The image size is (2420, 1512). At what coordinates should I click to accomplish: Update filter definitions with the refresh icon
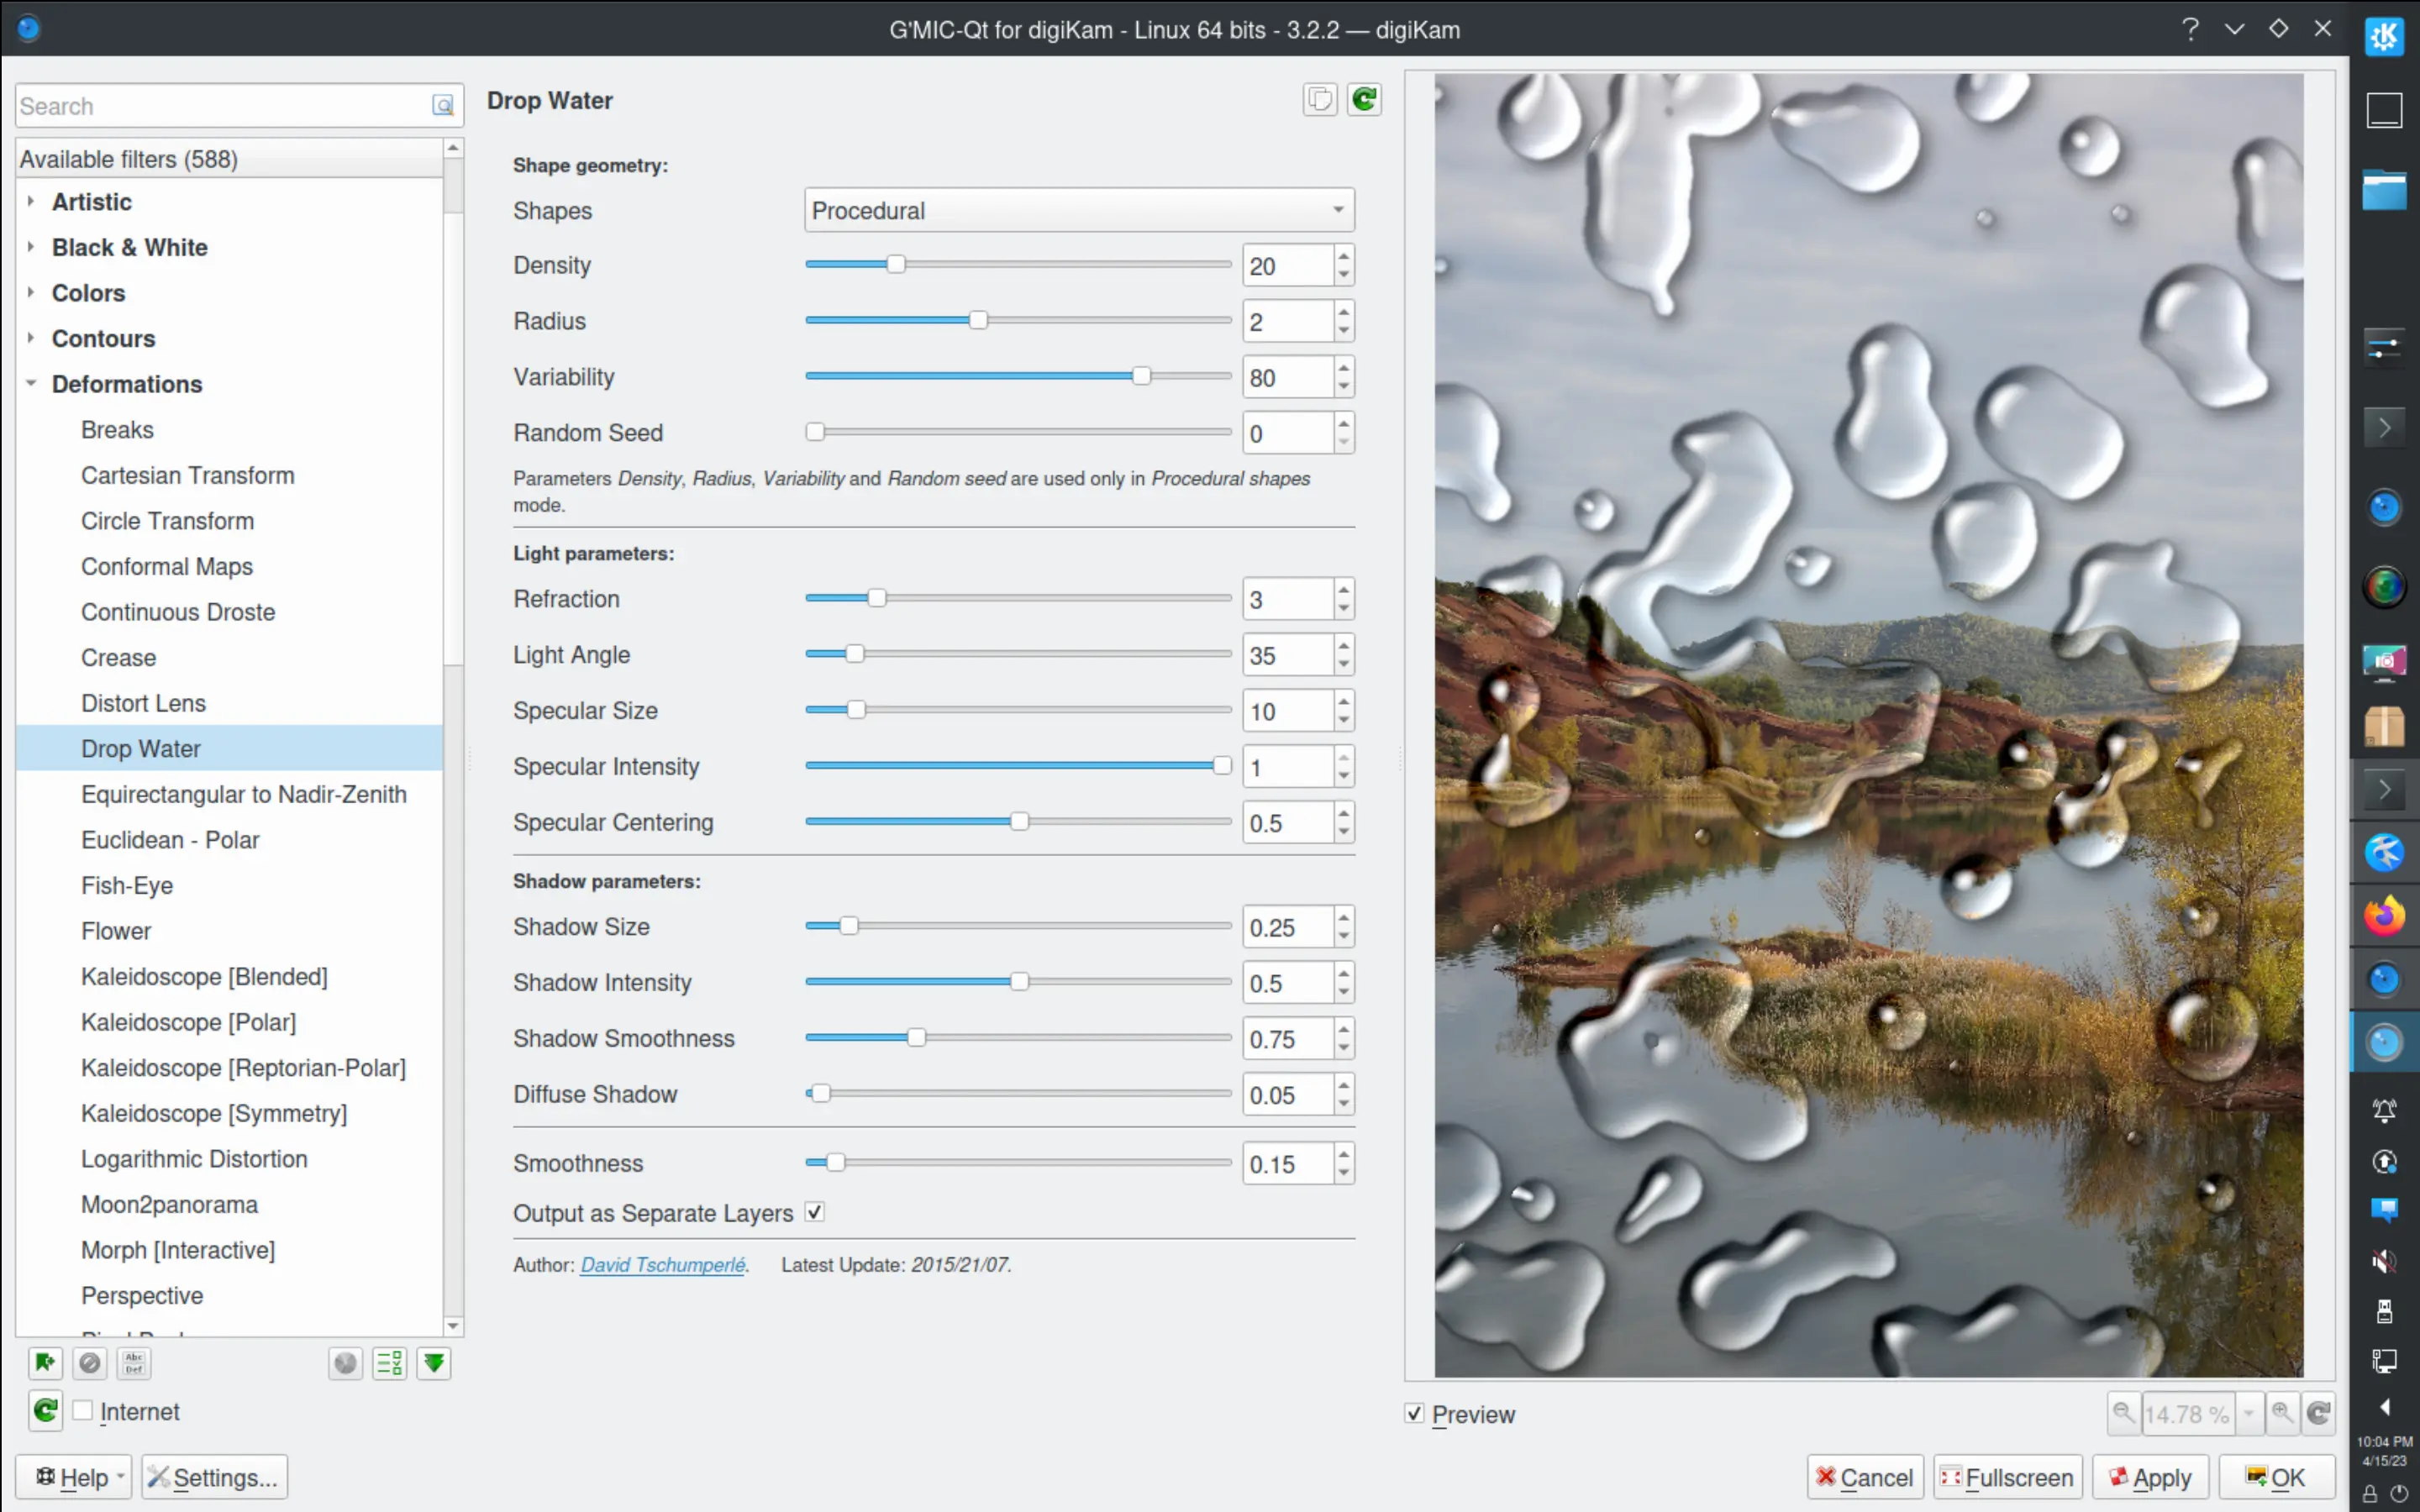(x=45, y=1410)
